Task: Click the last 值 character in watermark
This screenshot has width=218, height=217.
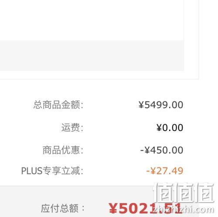Action: click(x=205, y=193)
